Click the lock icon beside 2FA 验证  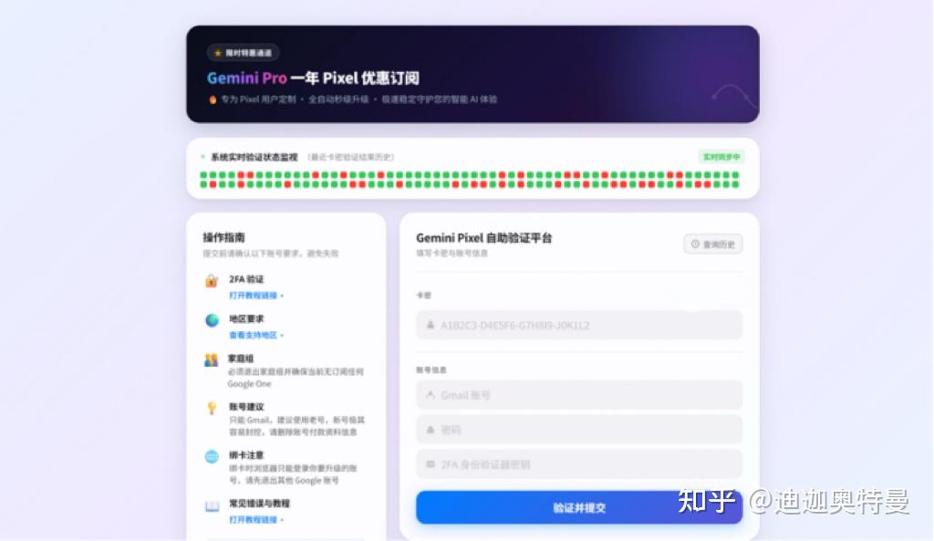pyautogui.click(x=212, y=281)
